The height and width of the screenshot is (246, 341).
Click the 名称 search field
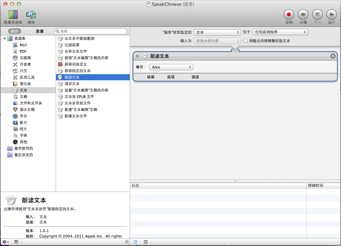coord(90,31)
